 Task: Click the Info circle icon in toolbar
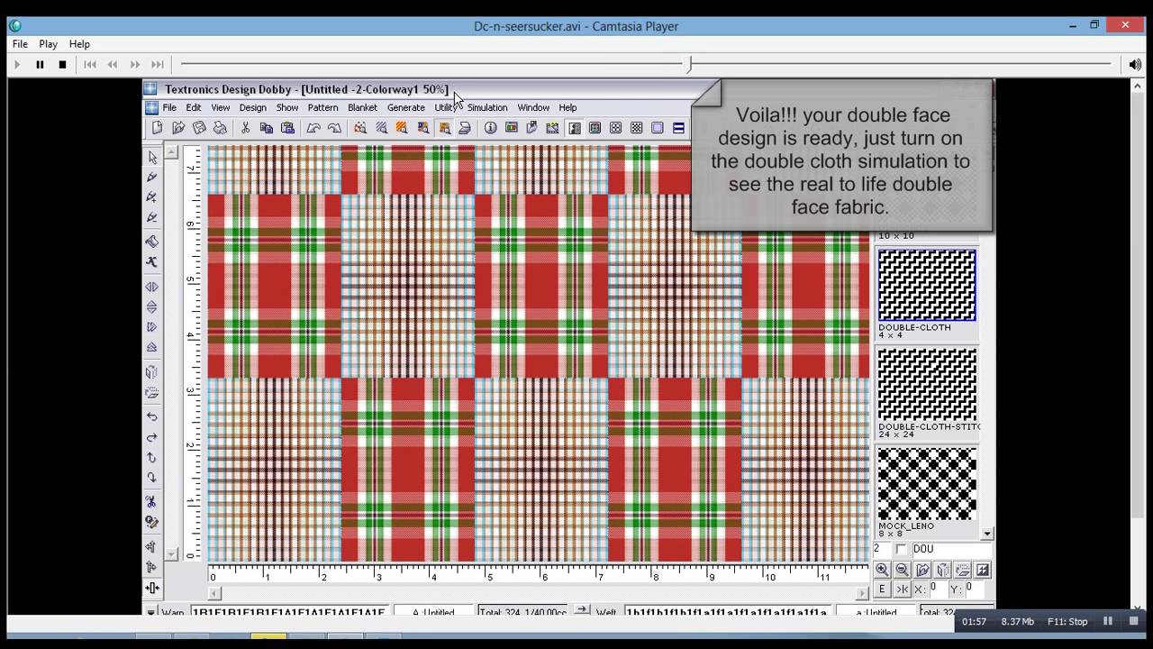tap(491, 128)
